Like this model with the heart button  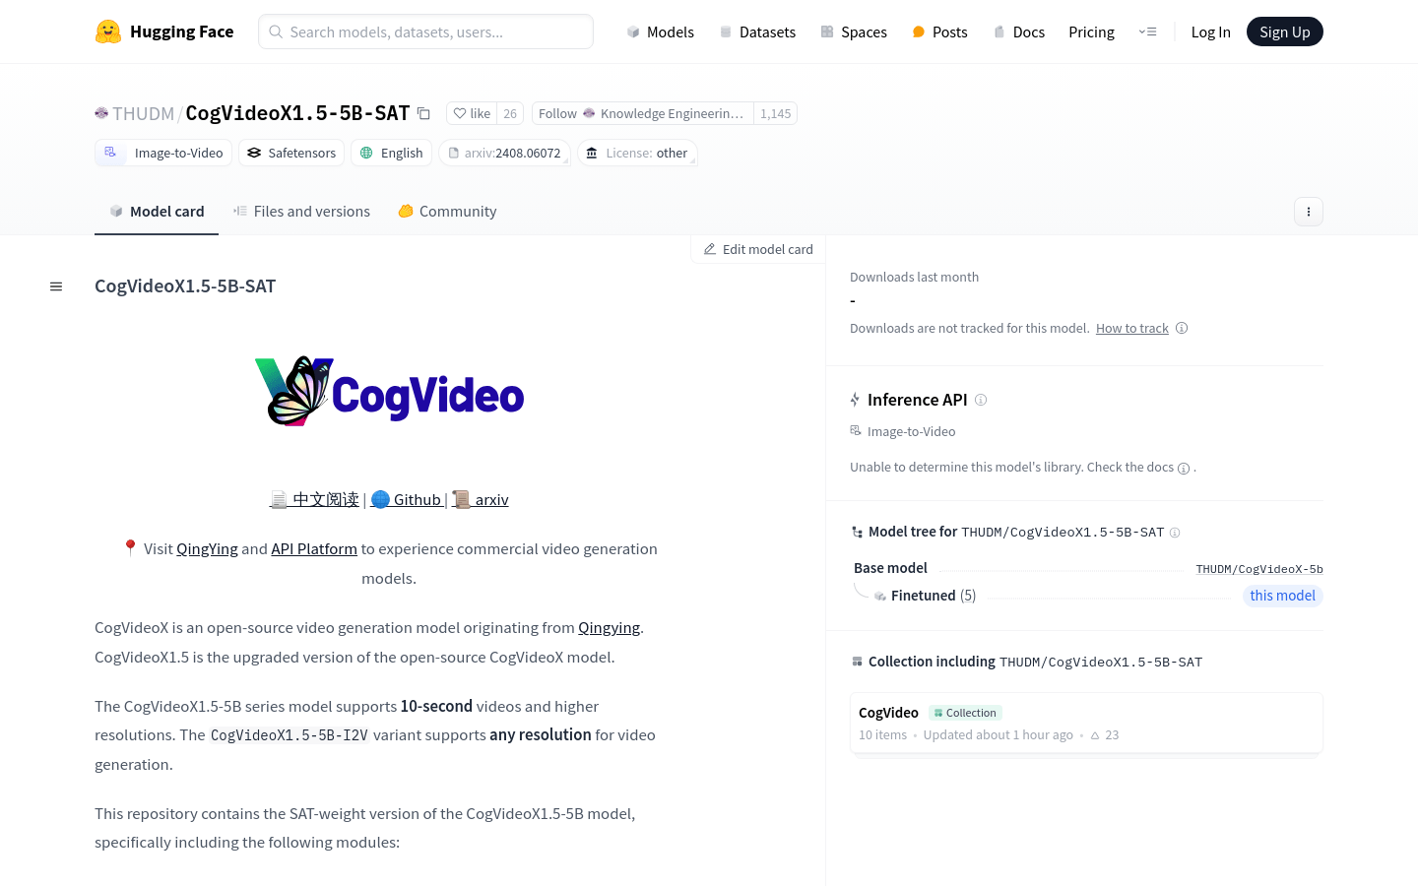(472, 113)
